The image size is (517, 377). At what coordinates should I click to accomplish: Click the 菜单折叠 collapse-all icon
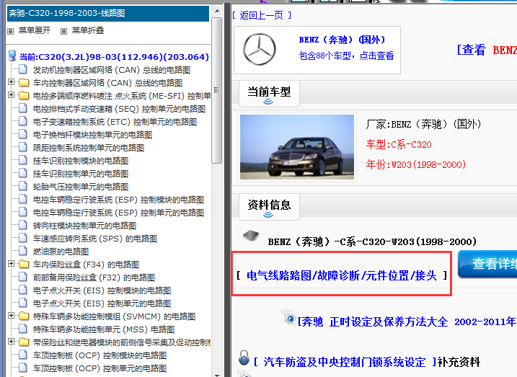pyautogui.click(x=63, y=31)
